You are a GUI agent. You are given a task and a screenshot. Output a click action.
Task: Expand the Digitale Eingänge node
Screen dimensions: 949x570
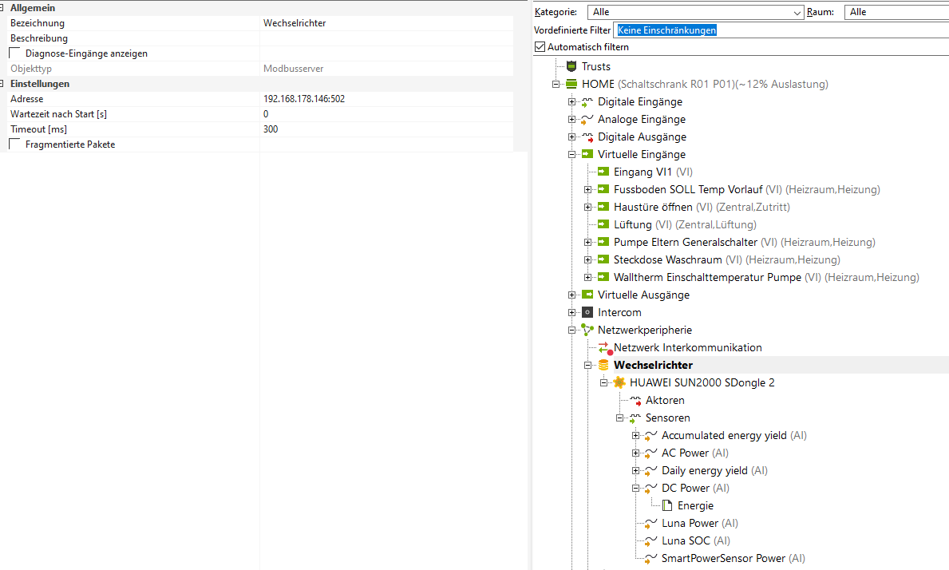[571, 101]
